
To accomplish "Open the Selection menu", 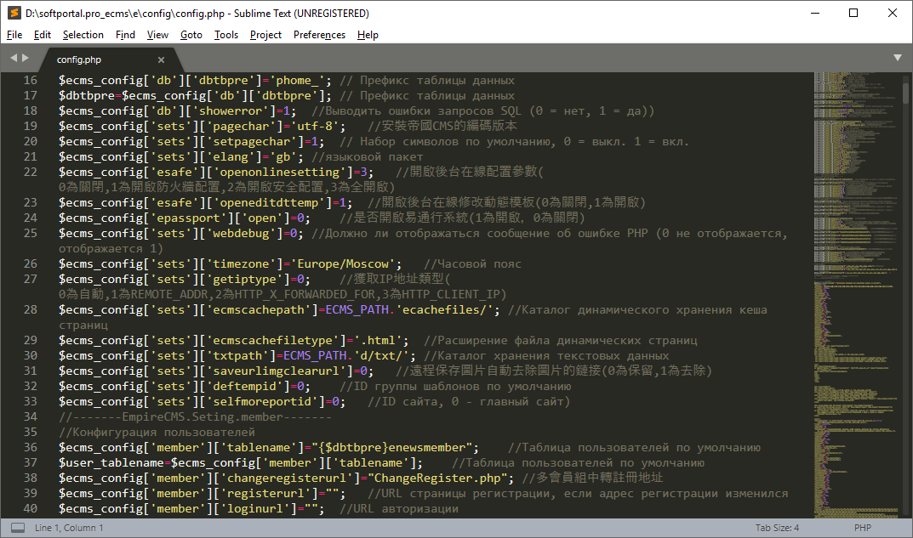I will [83, 35].
